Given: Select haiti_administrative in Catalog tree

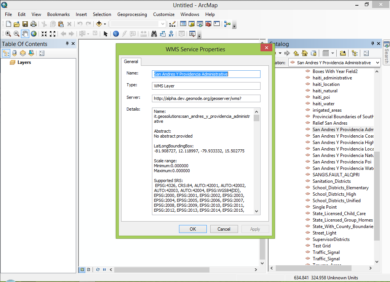Looking at the screenshot, I should tap(332, 78).
